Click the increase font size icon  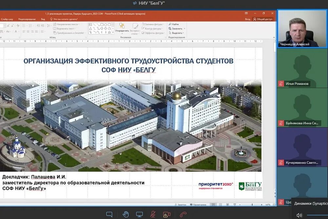pyautogui.click(x=8, y=26)
